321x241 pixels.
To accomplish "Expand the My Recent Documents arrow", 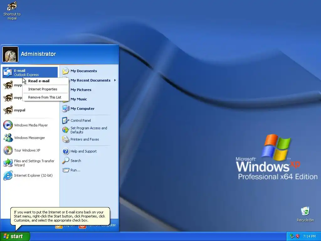I will coord(115,80).
